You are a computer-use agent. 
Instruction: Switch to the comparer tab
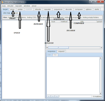tap(79, 9)
